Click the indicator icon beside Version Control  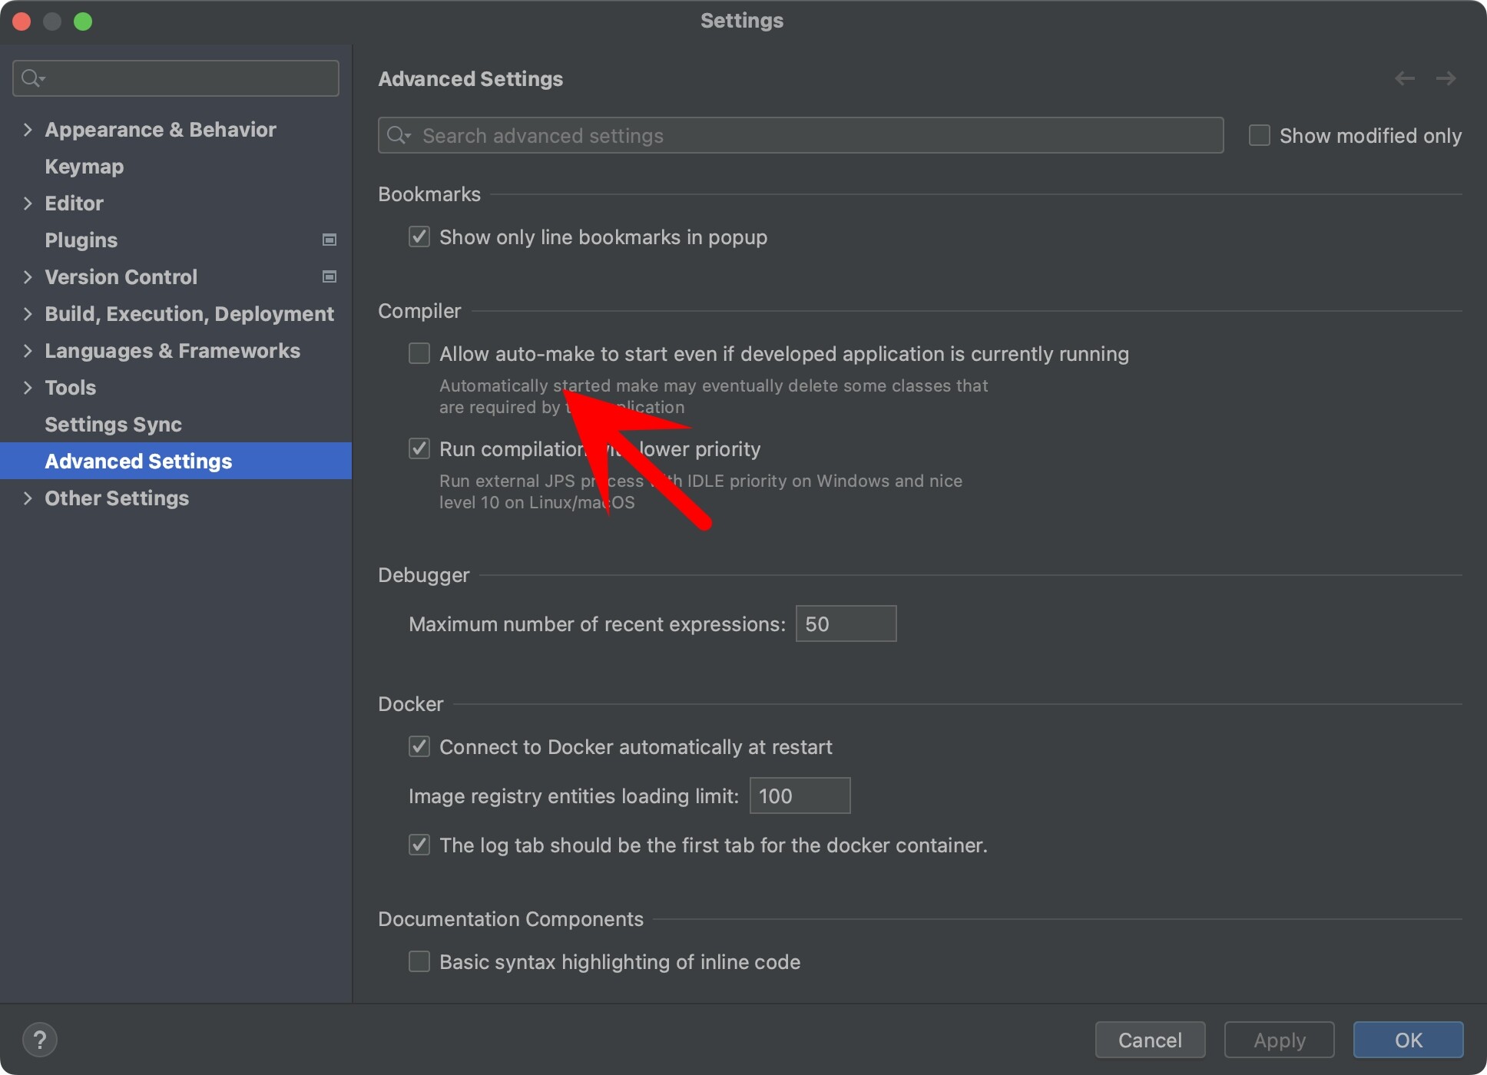(329, 276)
